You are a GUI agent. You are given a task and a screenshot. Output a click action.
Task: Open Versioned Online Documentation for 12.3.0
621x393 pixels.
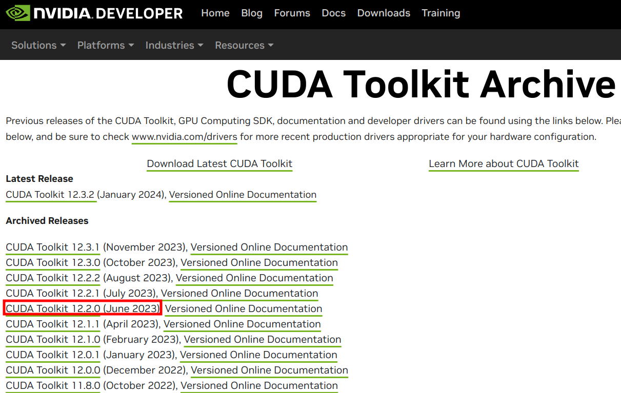pyautogui.click(x=259, y=263)
